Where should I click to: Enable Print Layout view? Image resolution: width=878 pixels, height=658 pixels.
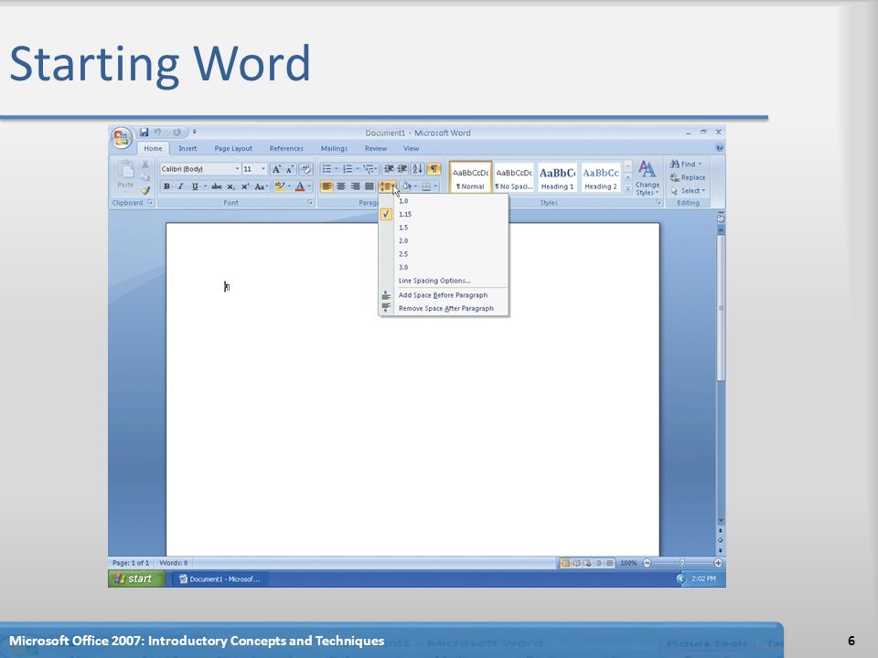[565, 563]
